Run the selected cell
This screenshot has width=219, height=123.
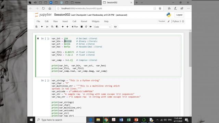tap(75, 27)
